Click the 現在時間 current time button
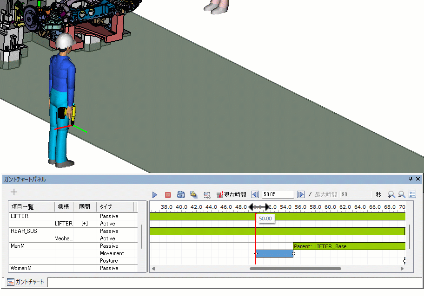The height and width of the screenshot is (296, 424). (x=232, y=195)
